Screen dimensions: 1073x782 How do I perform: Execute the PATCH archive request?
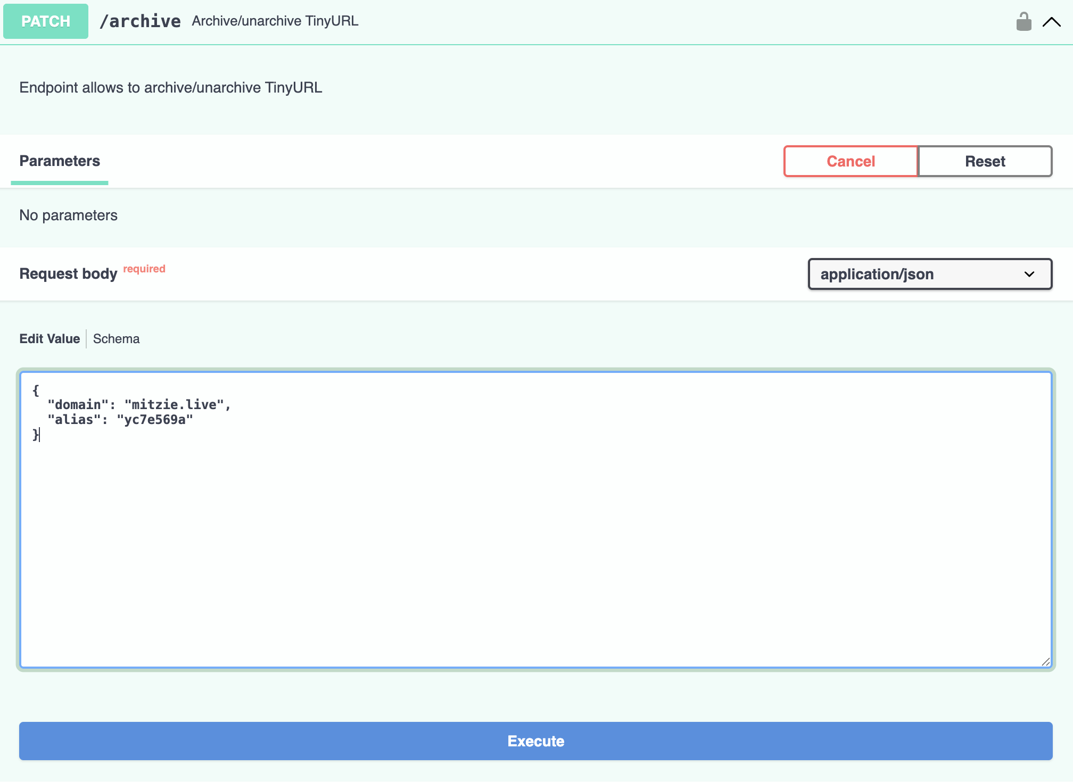pos(535,741)
